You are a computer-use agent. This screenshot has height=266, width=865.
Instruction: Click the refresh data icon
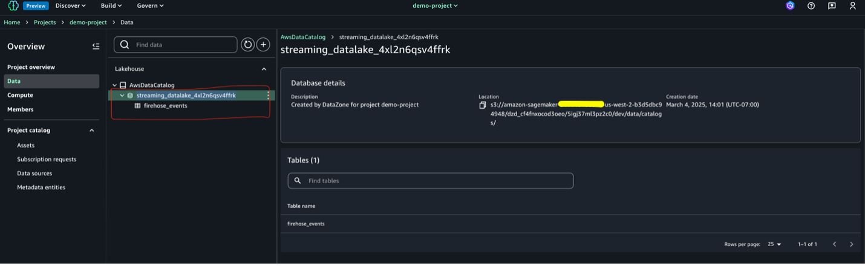(x=247, y=45)
